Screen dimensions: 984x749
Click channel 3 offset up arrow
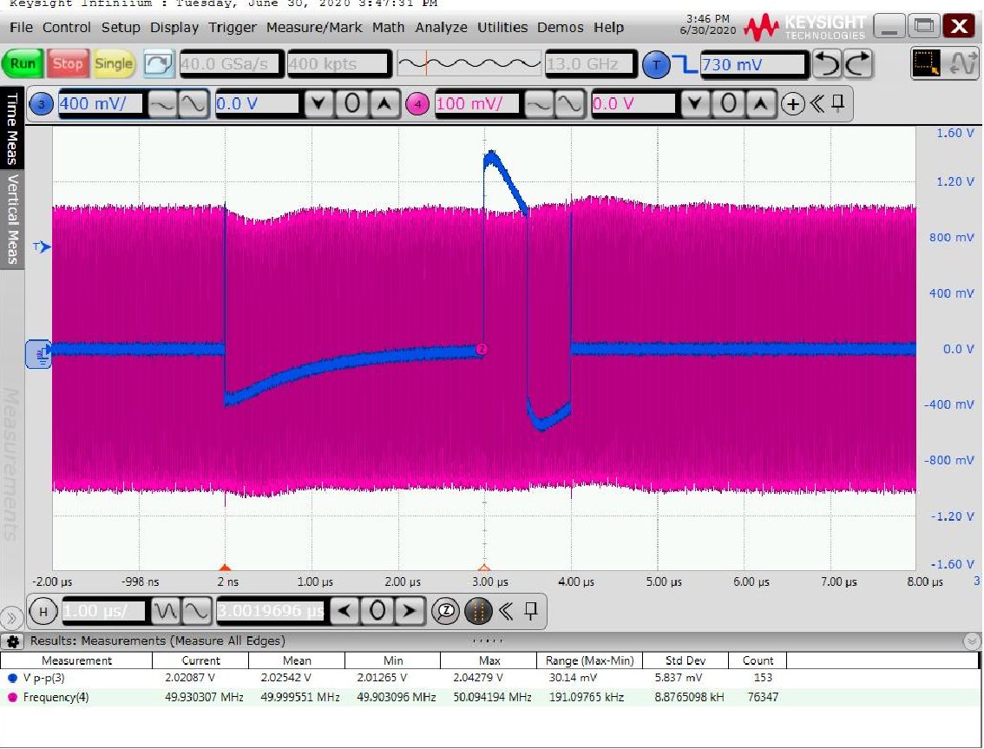[384, 103]
